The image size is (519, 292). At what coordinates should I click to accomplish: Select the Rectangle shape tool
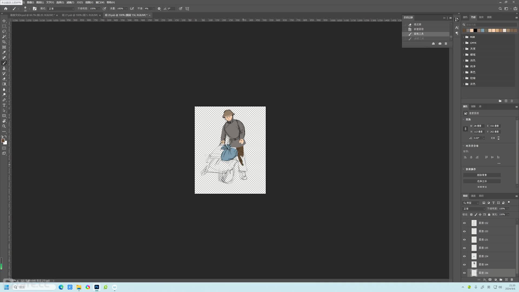(x=4, y=116)
